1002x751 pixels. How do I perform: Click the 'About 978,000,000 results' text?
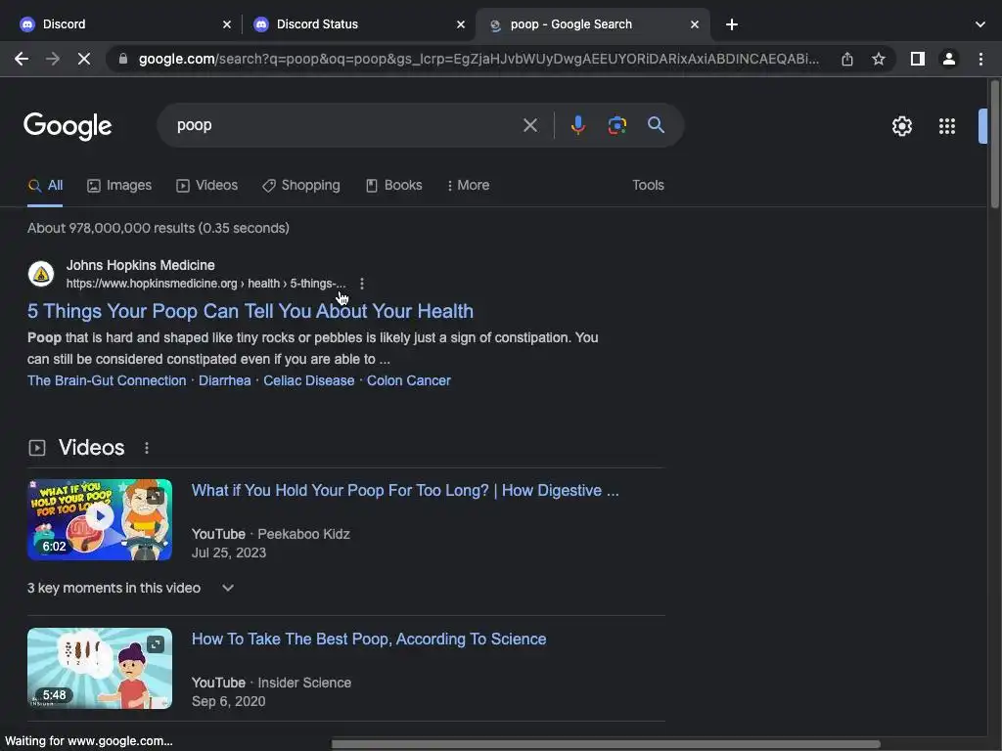[159, 228]
